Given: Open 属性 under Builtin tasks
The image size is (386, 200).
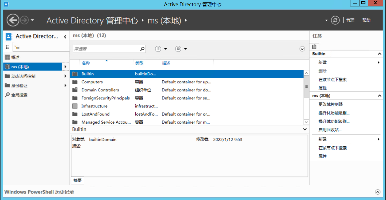Looking at the screenshot, I should click(x=323, y=88).
